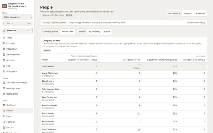Click the Start here icon
Image resolution: width=213 pixels, height=133 pixels.
(4, 105)
